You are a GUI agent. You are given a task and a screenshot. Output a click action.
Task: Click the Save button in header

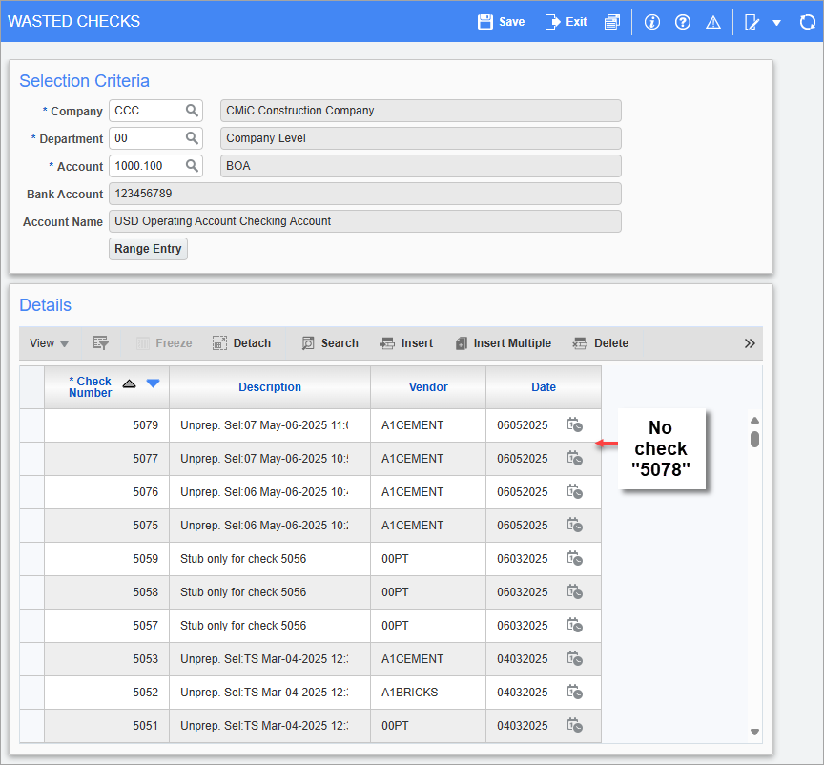coord(501,22)
